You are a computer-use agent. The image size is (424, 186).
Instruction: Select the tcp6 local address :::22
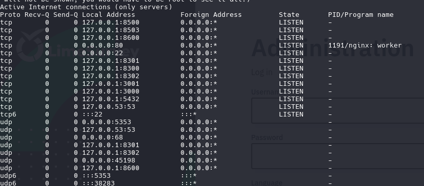pos(92,114)
